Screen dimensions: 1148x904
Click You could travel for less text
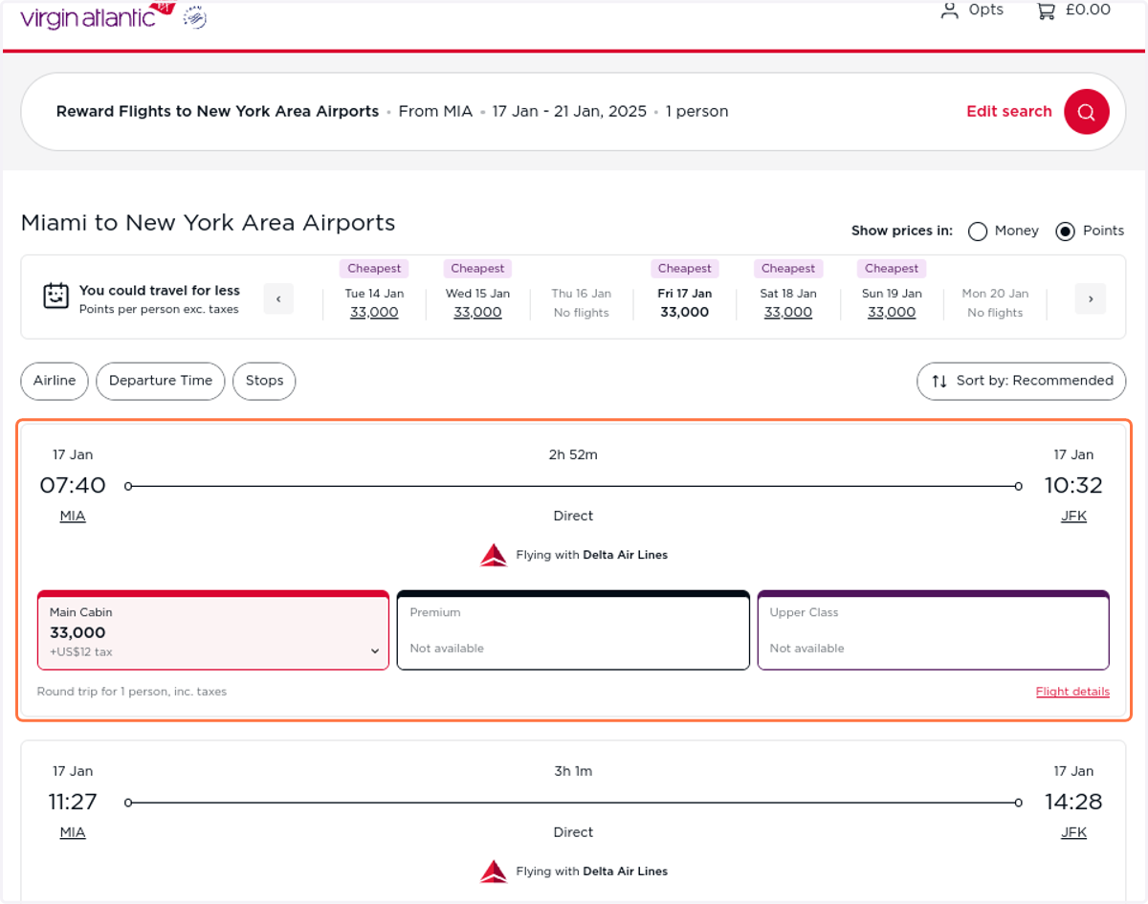160,291
